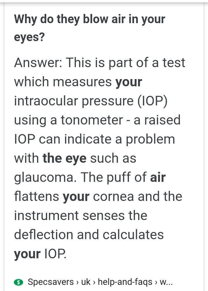Click the text 'intraocular pressure (IOP)'
The image size is (208, 291).
[91, 101]
